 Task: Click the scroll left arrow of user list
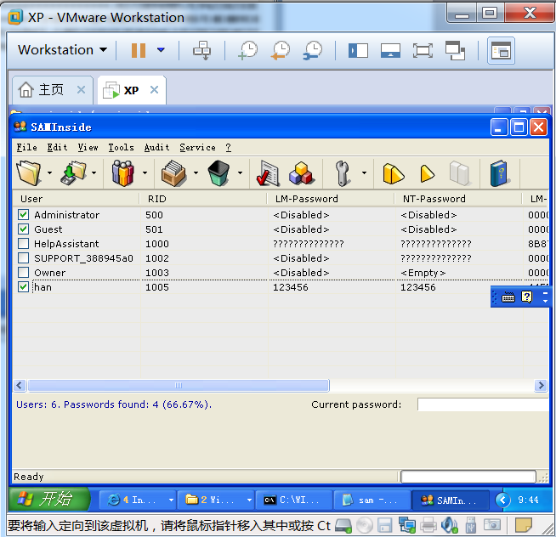(x=20, y=385)
